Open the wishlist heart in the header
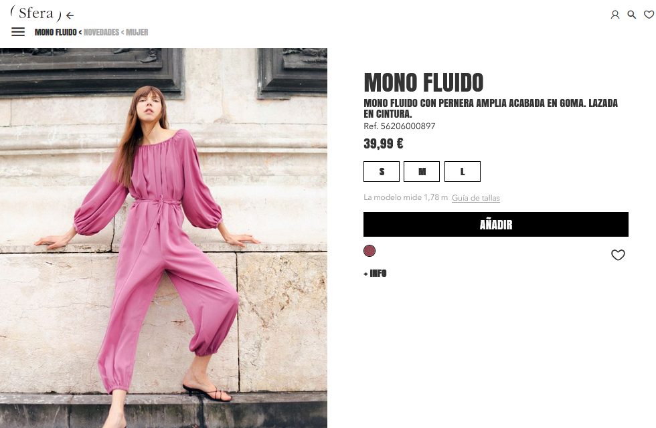 coord(649,15)
